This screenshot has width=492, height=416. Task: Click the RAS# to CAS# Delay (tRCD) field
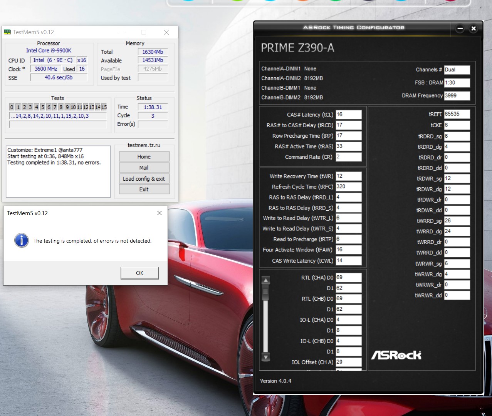(349, 125)
